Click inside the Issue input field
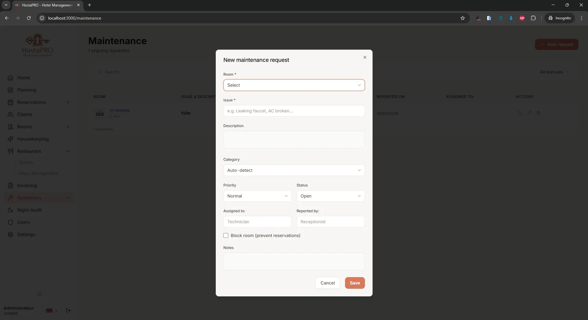The width and height of the screenshot is (588, 320). (294, 111)
